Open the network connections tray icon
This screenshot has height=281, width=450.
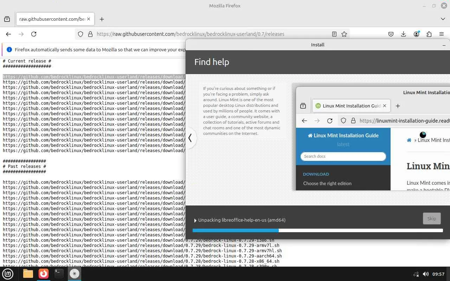point(416,274)
